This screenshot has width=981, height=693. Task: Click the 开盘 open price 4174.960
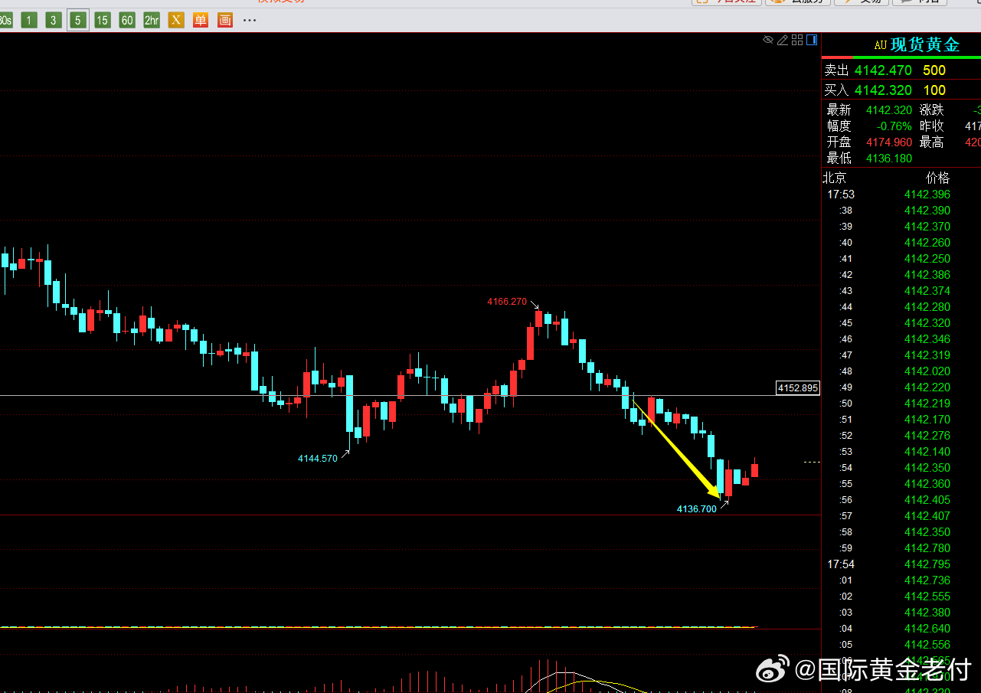889,142
